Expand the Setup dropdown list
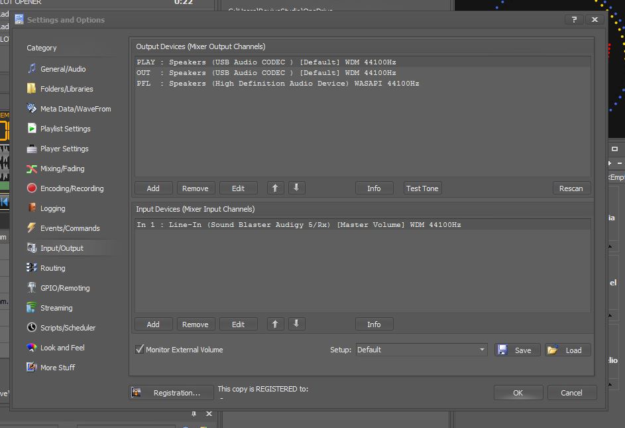Viewport: 625px width, 428px height. point(482,350)
